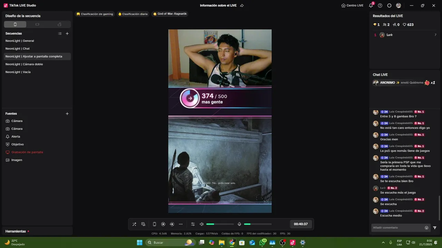Open WhatsApp from the taskbar
Viewport: 442px width, 248px height.
pyautogui.click(x=263, y=242)
